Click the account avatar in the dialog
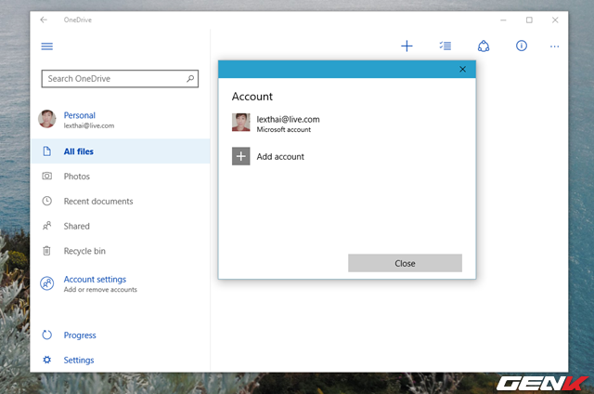 click(241, 123)
